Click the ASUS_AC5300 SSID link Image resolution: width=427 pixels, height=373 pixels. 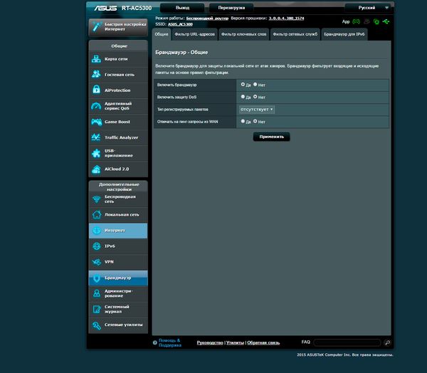click(x=183, y=23)
